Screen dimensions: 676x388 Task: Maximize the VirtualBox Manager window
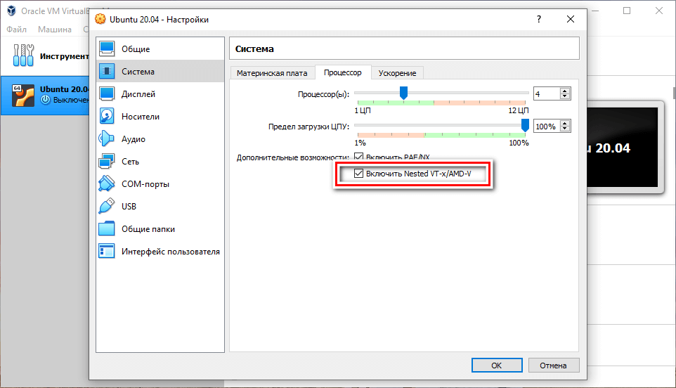[627, 11]
